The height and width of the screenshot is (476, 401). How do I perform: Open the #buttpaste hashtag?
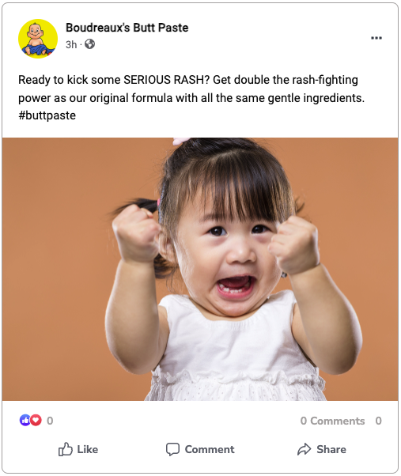click(x=47, y=115)
